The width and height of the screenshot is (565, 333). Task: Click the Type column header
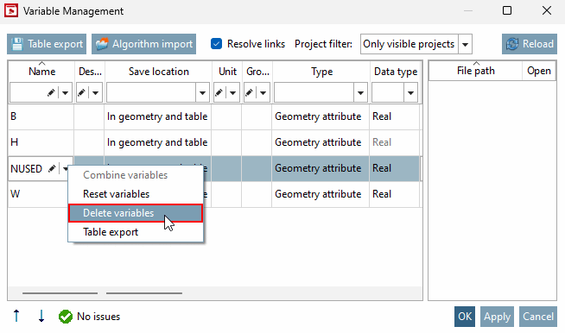[321, 72]
